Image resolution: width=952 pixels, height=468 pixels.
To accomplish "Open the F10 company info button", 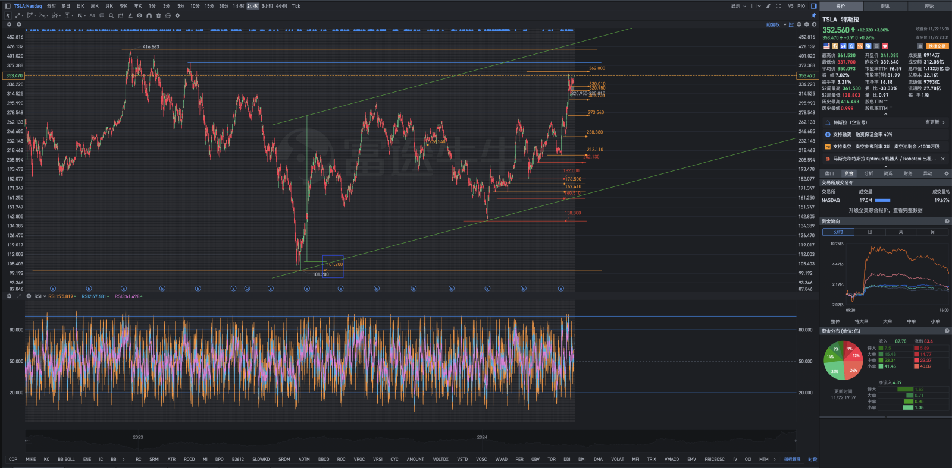I will [801, 6].
